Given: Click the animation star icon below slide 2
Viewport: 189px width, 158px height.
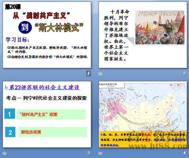Looking at the screenshot, I should pos(100,74).
